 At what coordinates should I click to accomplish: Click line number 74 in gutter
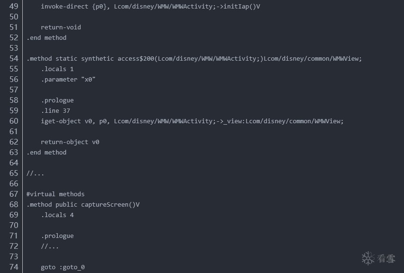coord(14,267)
